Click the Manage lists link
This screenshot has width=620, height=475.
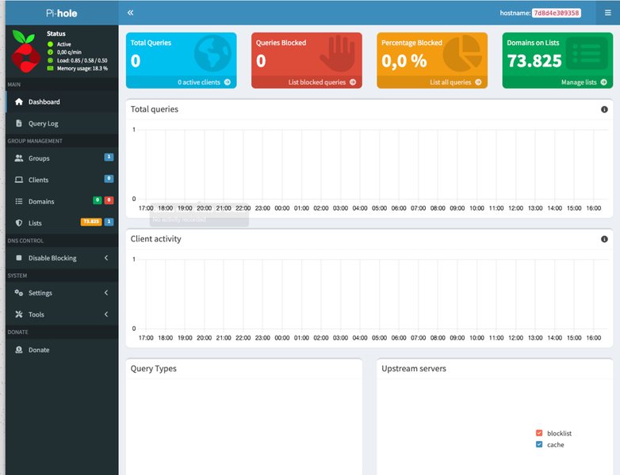click(584, 82)
